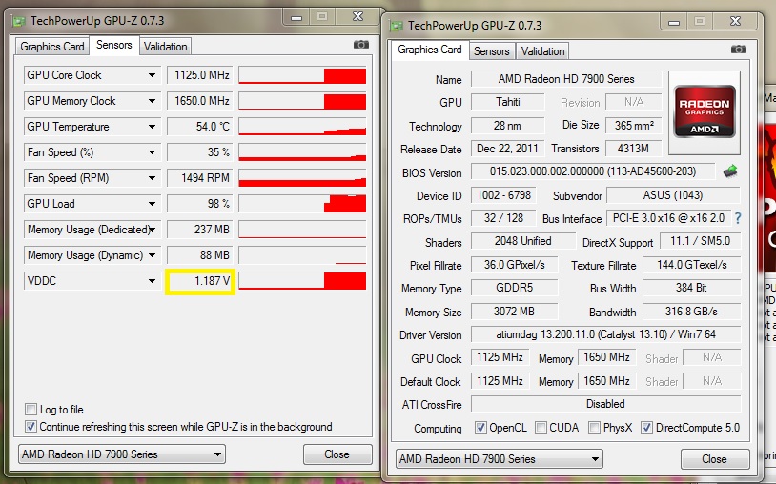Screen dimensions: 776x484
Task: Click the Name field AMD Radeon HD 7900 Series
Action: [566, 79]
